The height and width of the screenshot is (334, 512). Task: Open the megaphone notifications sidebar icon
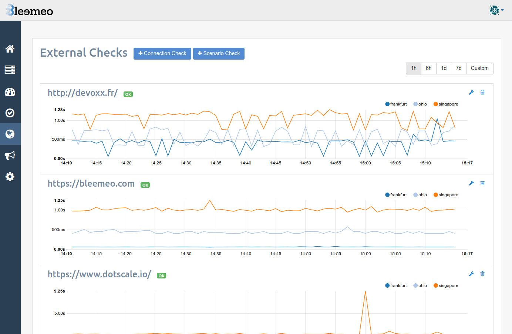[10, 155]
